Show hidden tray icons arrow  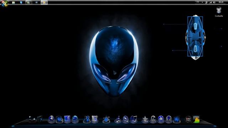tap(202, 2)
